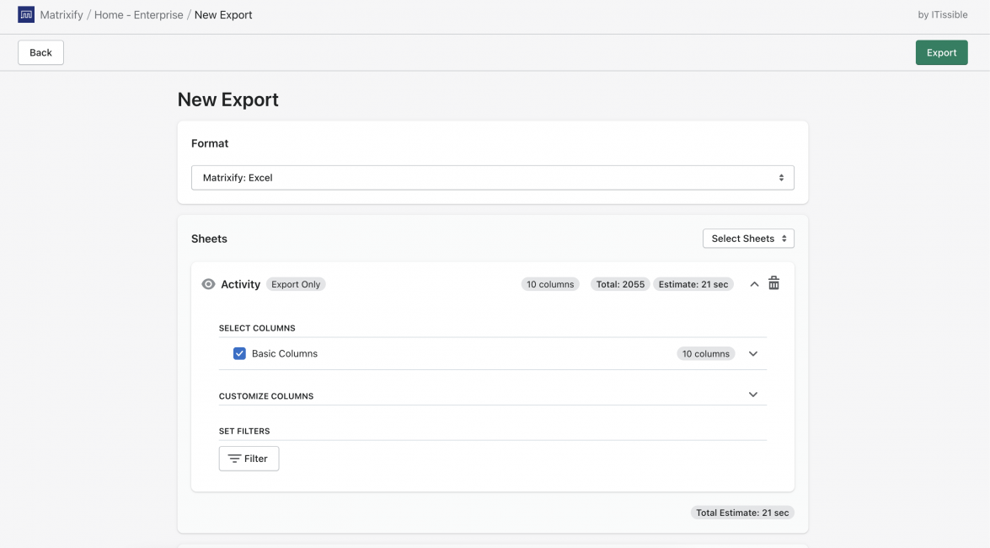Screen dimensions: 990x548
Task: Delete the Activity sheet using the trash icon
Action: pyautogui.click(x=774, y=283)
